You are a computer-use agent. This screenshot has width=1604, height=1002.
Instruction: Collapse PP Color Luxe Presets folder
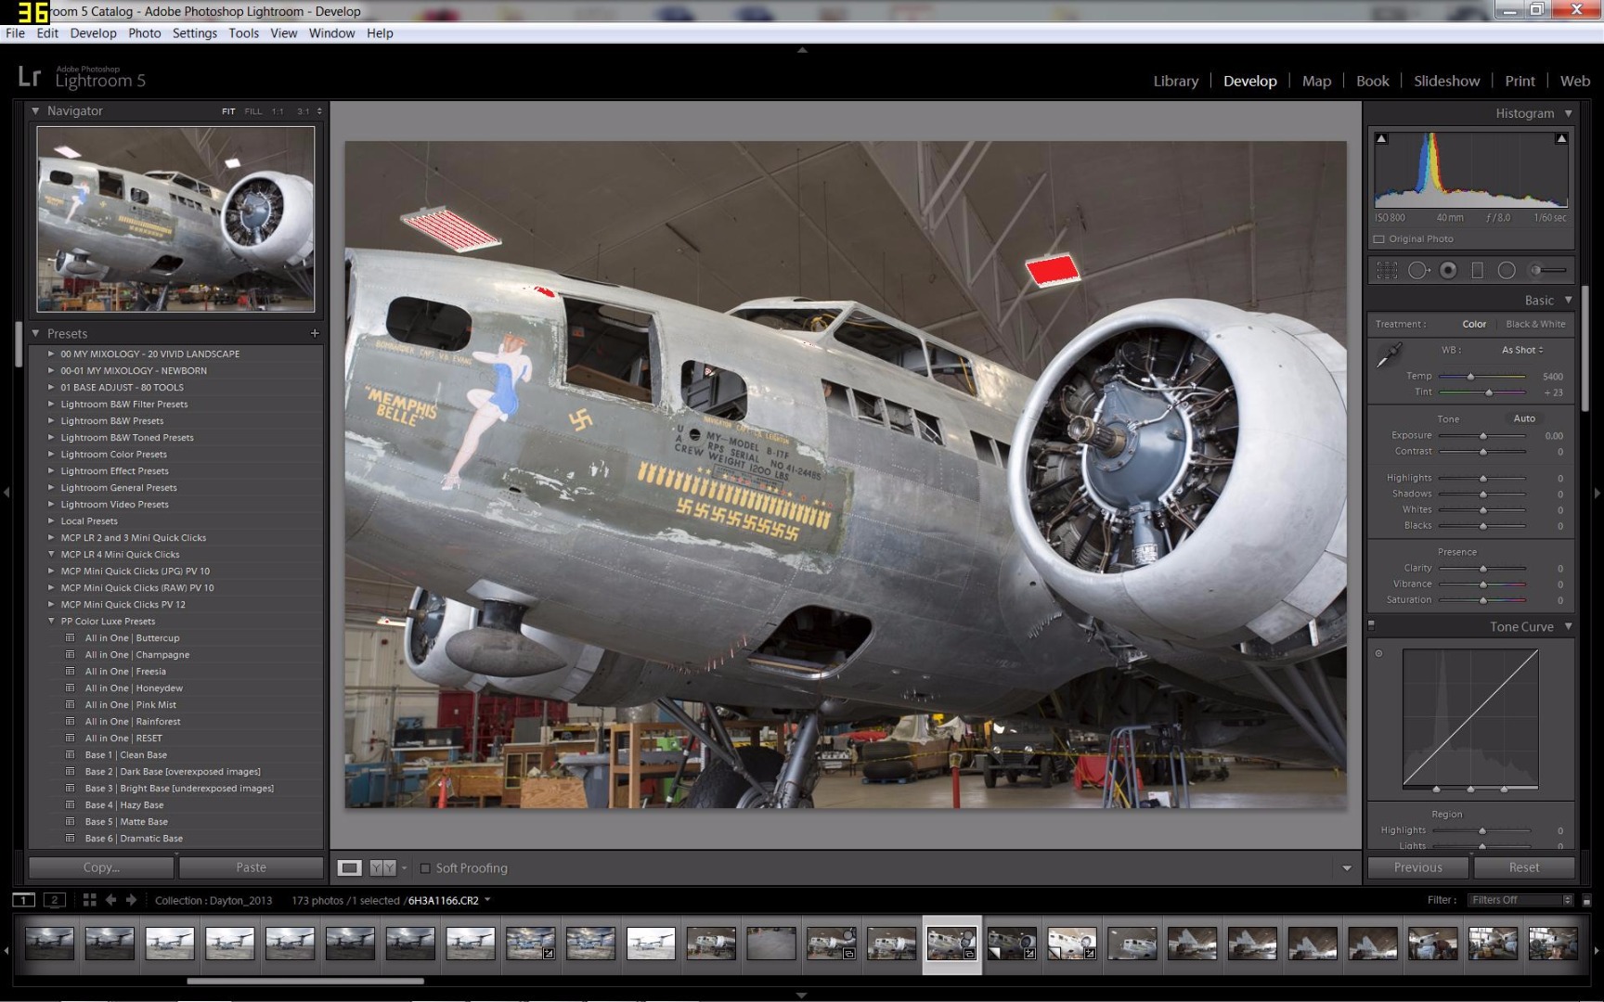tap(52, 622)
